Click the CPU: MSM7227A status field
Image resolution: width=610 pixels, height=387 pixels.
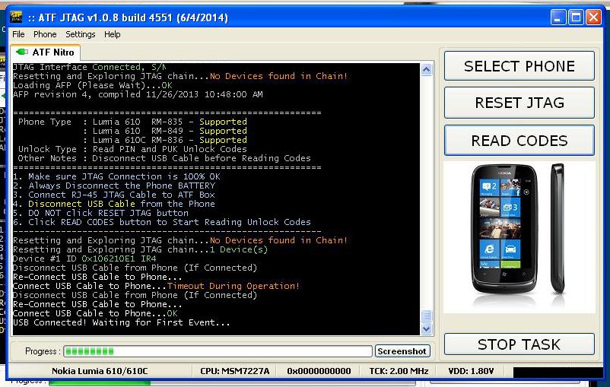(234, 371)
